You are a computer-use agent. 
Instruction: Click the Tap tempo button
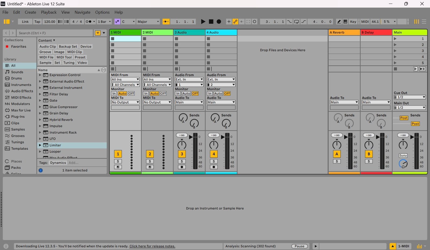37,21
